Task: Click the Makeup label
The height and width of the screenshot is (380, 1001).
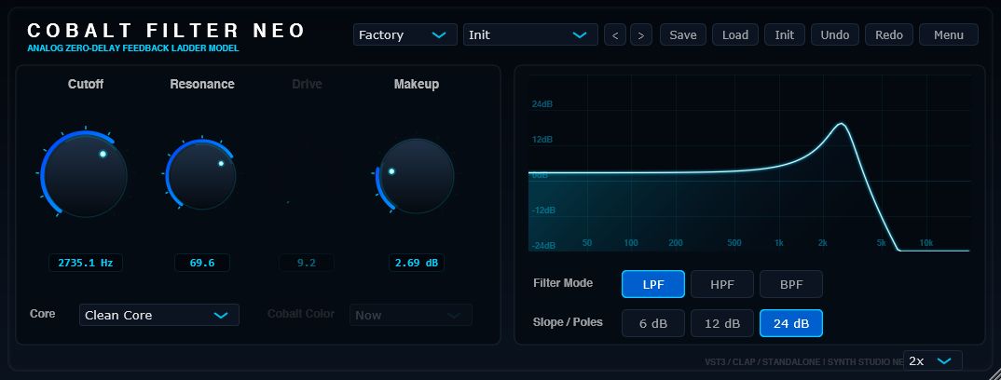Action: click(x=417, y=84)
